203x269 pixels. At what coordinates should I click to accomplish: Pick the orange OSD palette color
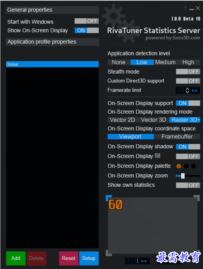click(179, 166)
